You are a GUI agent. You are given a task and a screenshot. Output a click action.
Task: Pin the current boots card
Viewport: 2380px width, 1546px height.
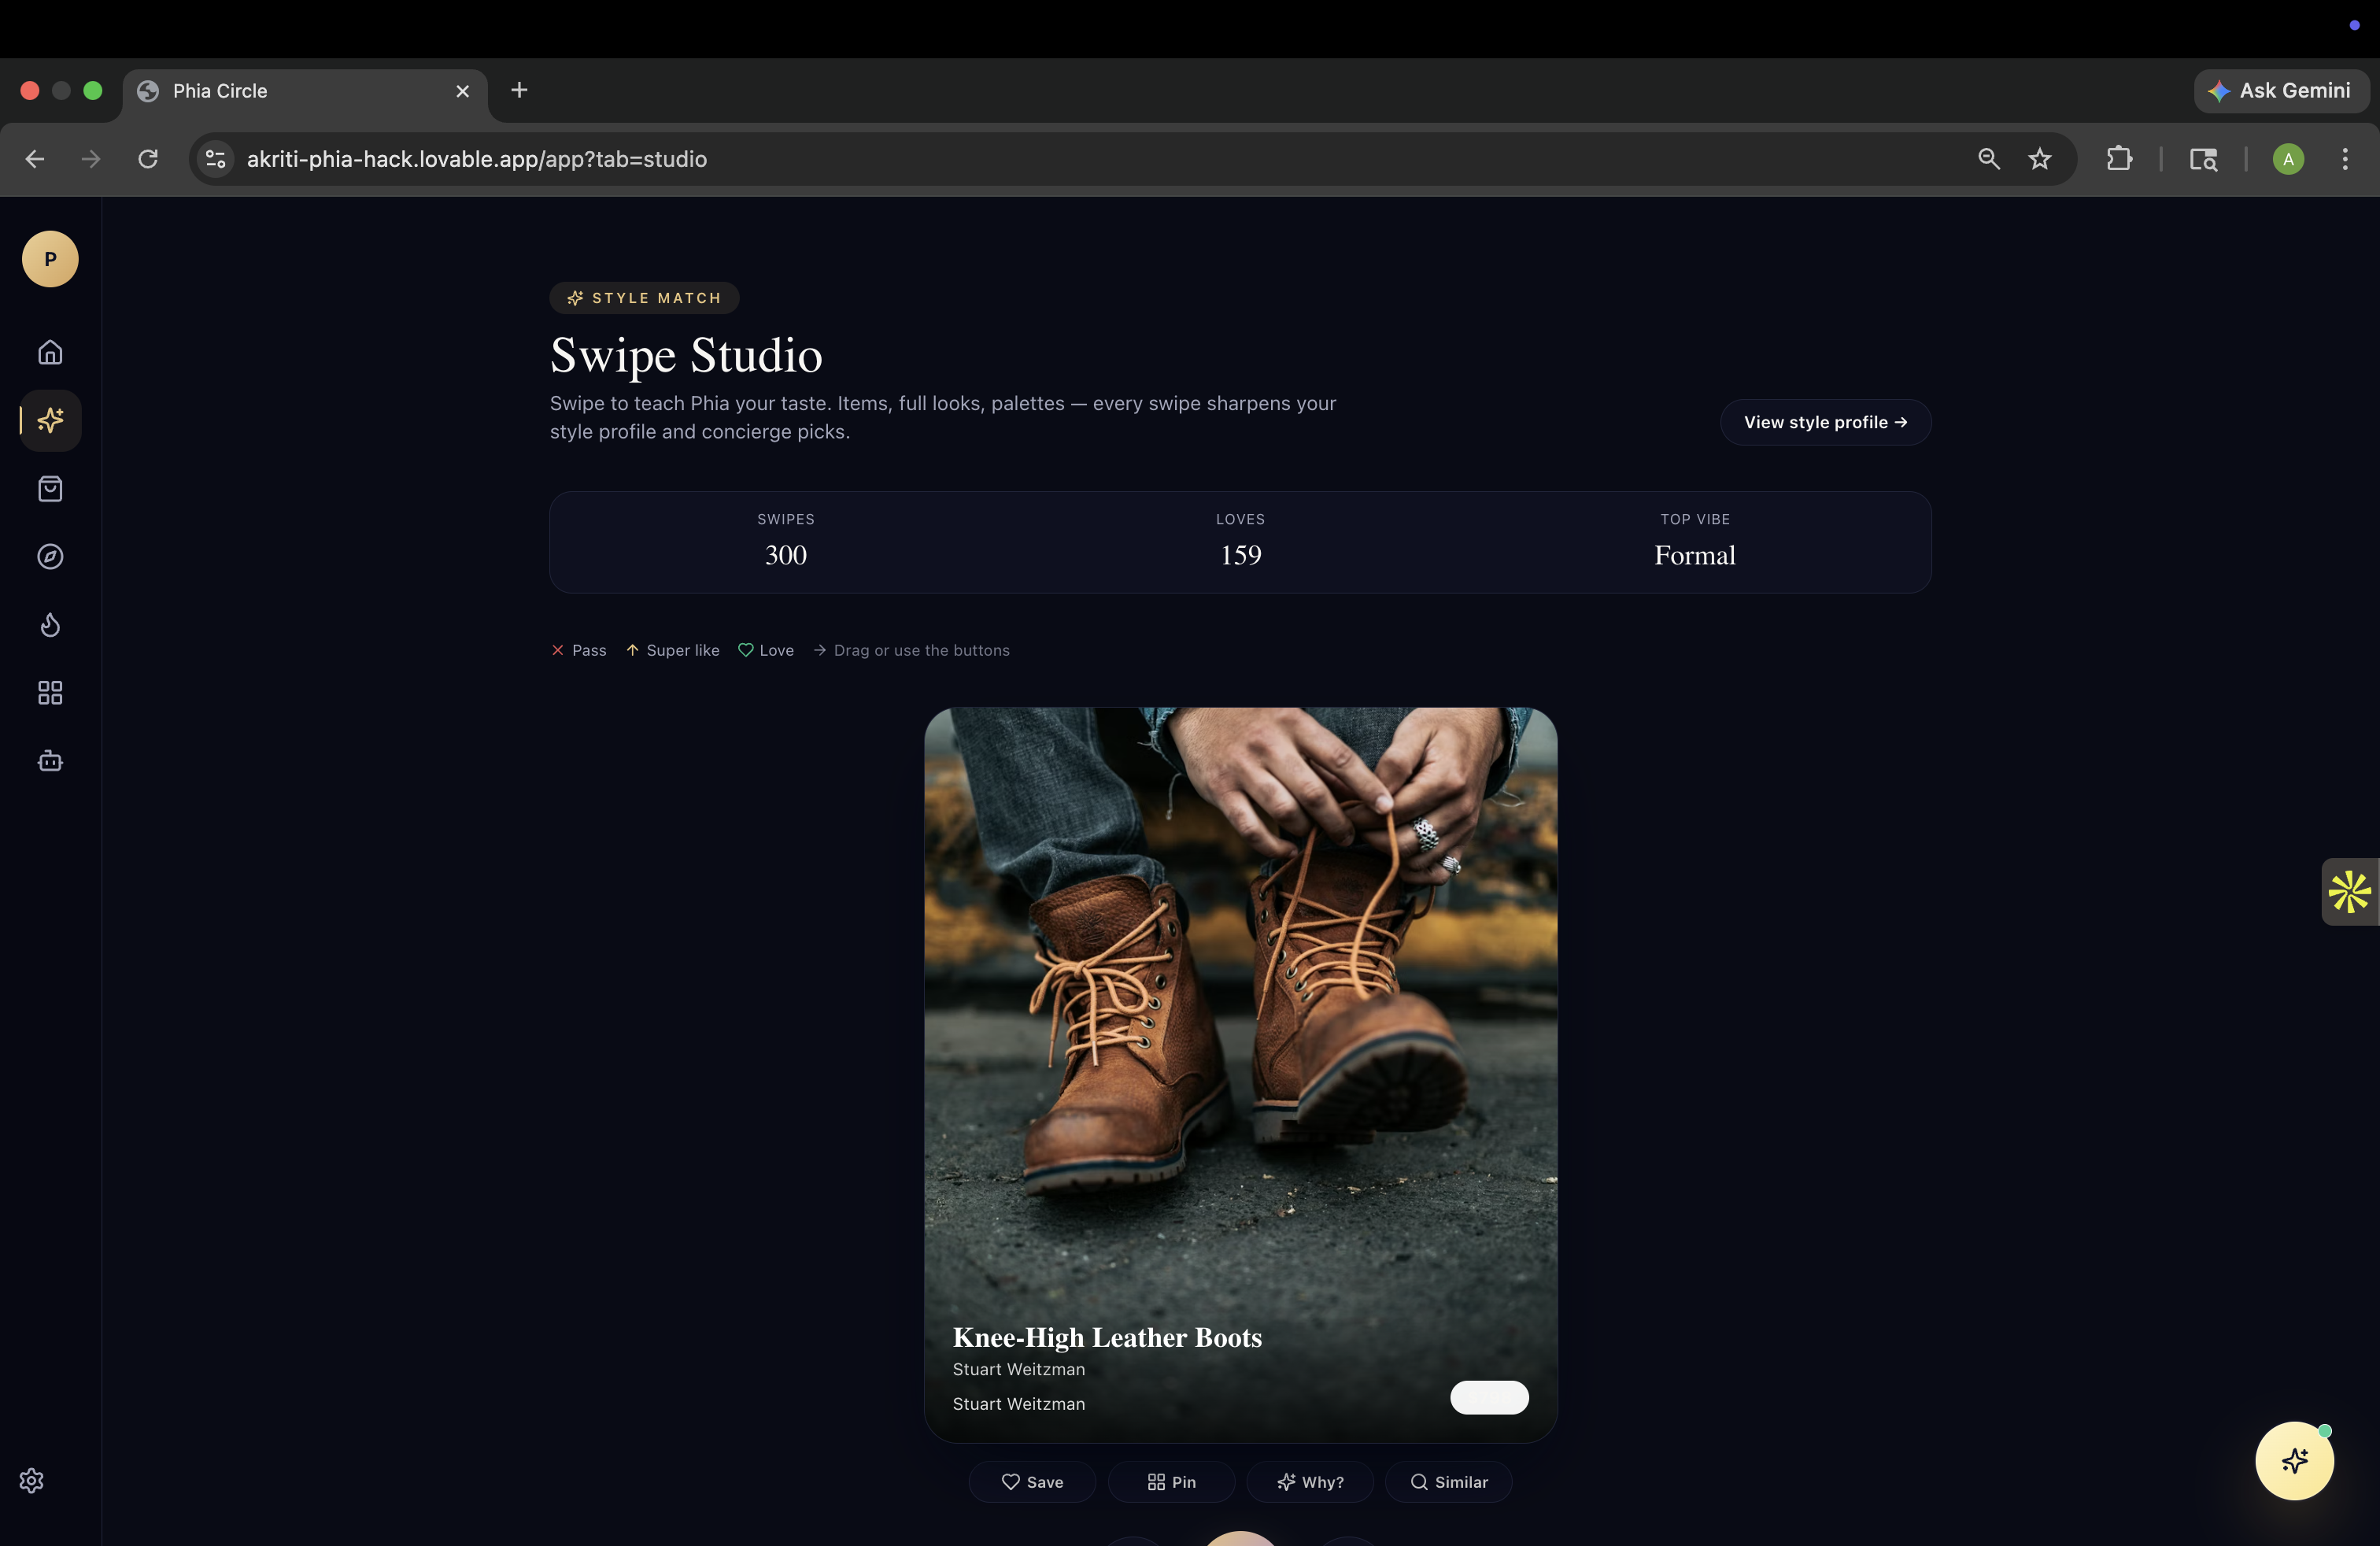tap(1171, 1482)
